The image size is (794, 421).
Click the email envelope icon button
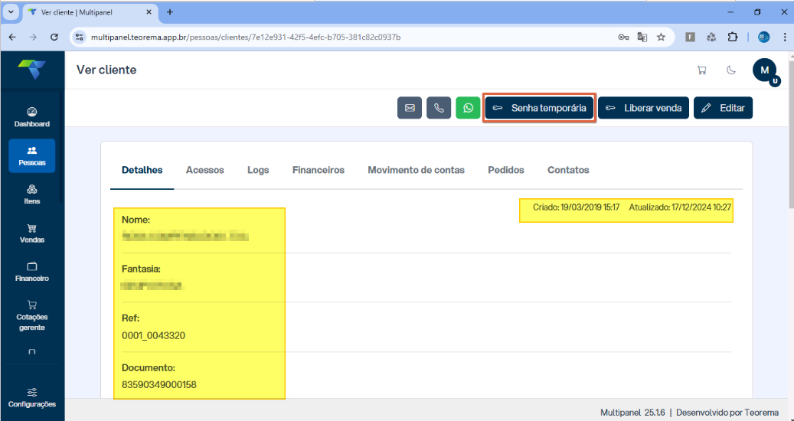409,108
